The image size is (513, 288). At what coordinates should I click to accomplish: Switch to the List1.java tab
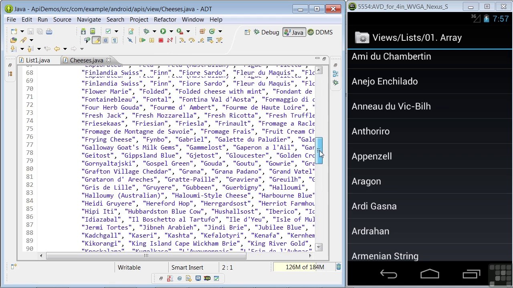[38, 60]
